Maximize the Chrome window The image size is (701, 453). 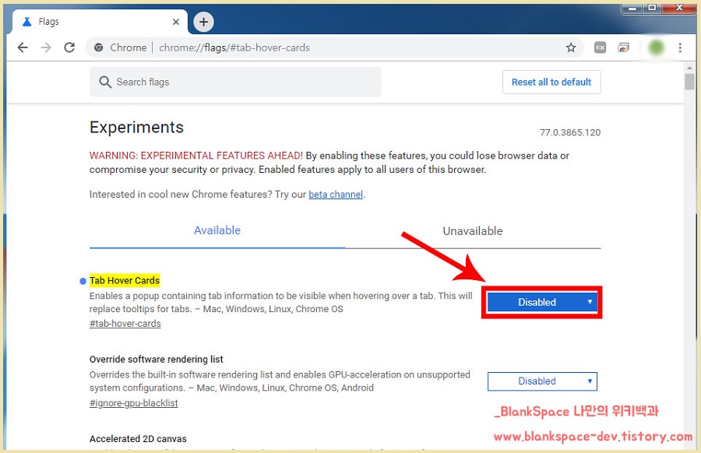(652, 8)
